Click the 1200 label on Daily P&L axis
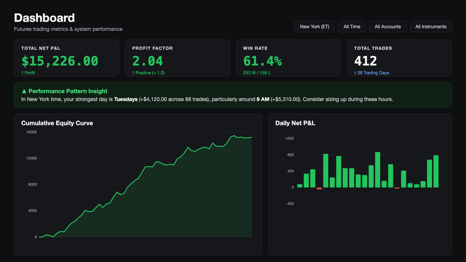Image resolution: width=466 pixels, height=262 pixels. (290, 139)
